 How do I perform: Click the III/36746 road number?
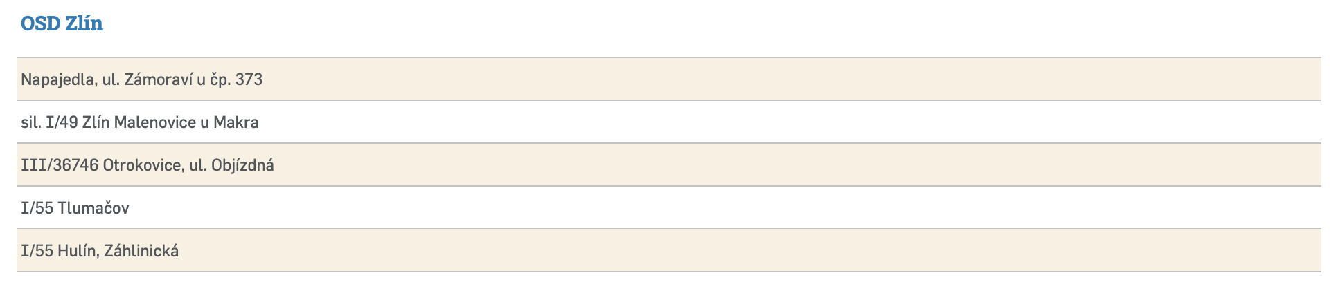(x=60, y=165)
